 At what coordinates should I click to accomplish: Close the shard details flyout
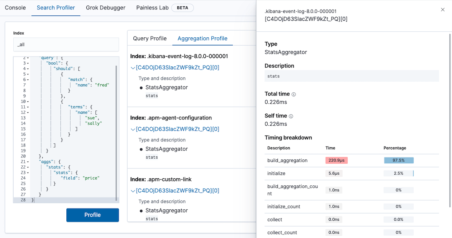443,10
